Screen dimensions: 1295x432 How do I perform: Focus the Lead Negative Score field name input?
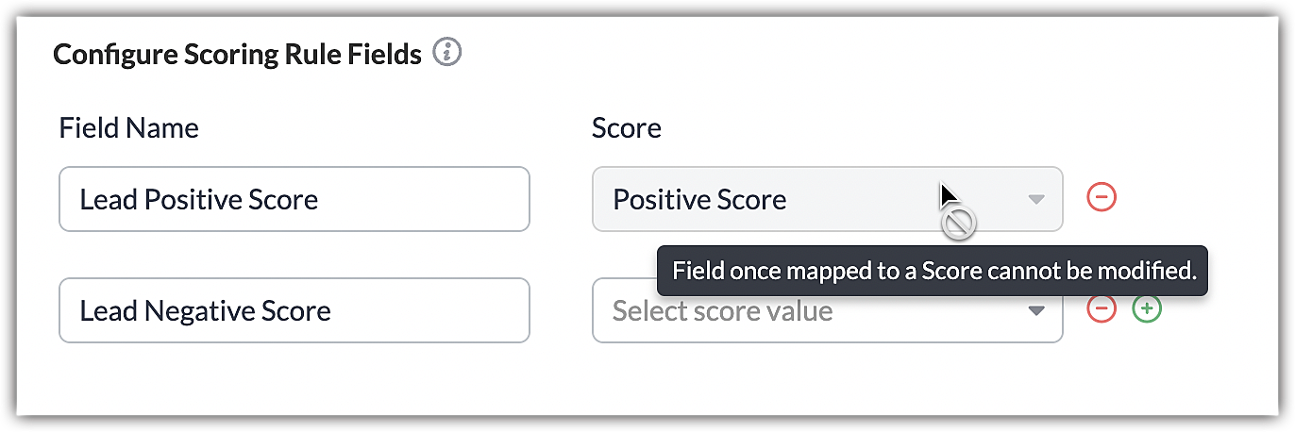[294, 310]
